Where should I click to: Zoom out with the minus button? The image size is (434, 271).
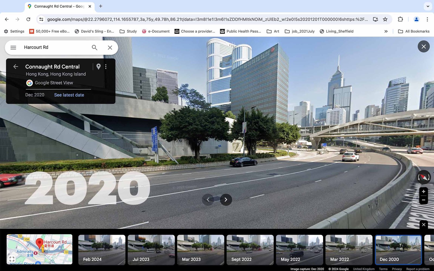(x=423, y=200)
